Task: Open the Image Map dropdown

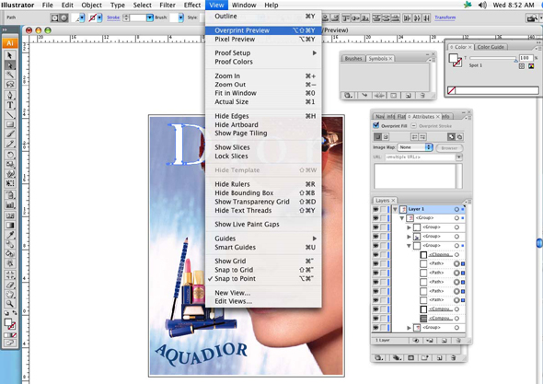Action: coord(415,147)
